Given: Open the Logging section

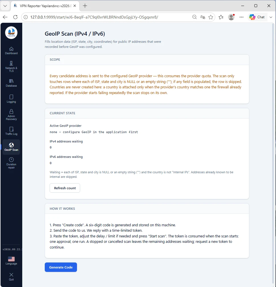Looking at the screenshot, I should click(x=11, y=99).
